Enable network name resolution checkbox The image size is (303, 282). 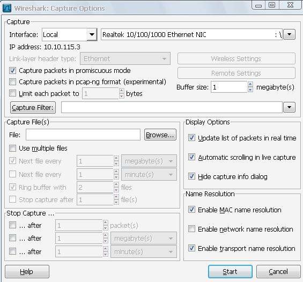pyautogui.click(x=191, y=229)
